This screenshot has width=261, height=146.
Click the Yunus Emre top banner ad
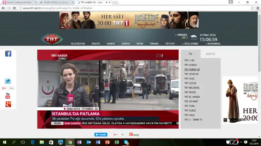[x=129, y=20]
